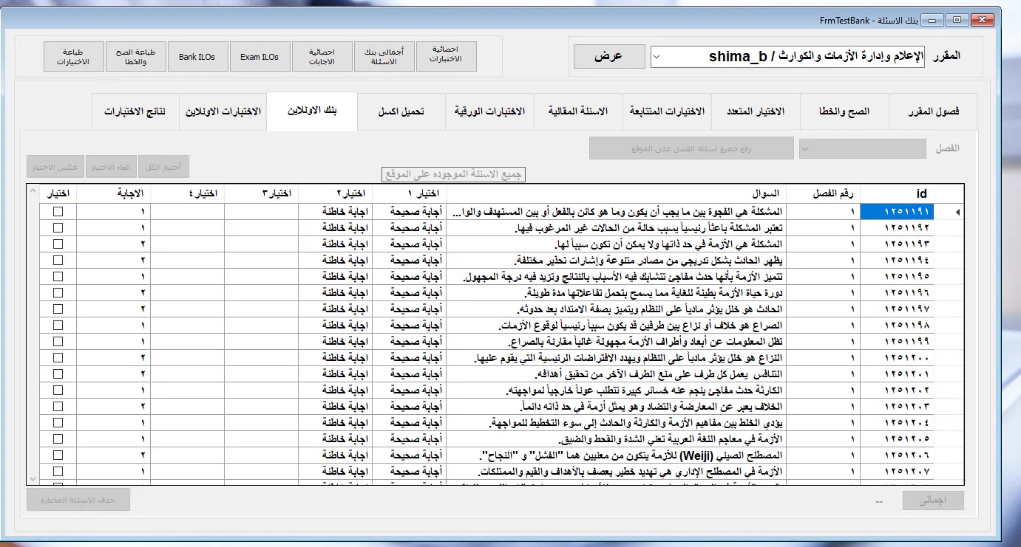Tick the checkbox for question ١٢٥١١٩٢
1021x547 pixels.
[58, 228]
